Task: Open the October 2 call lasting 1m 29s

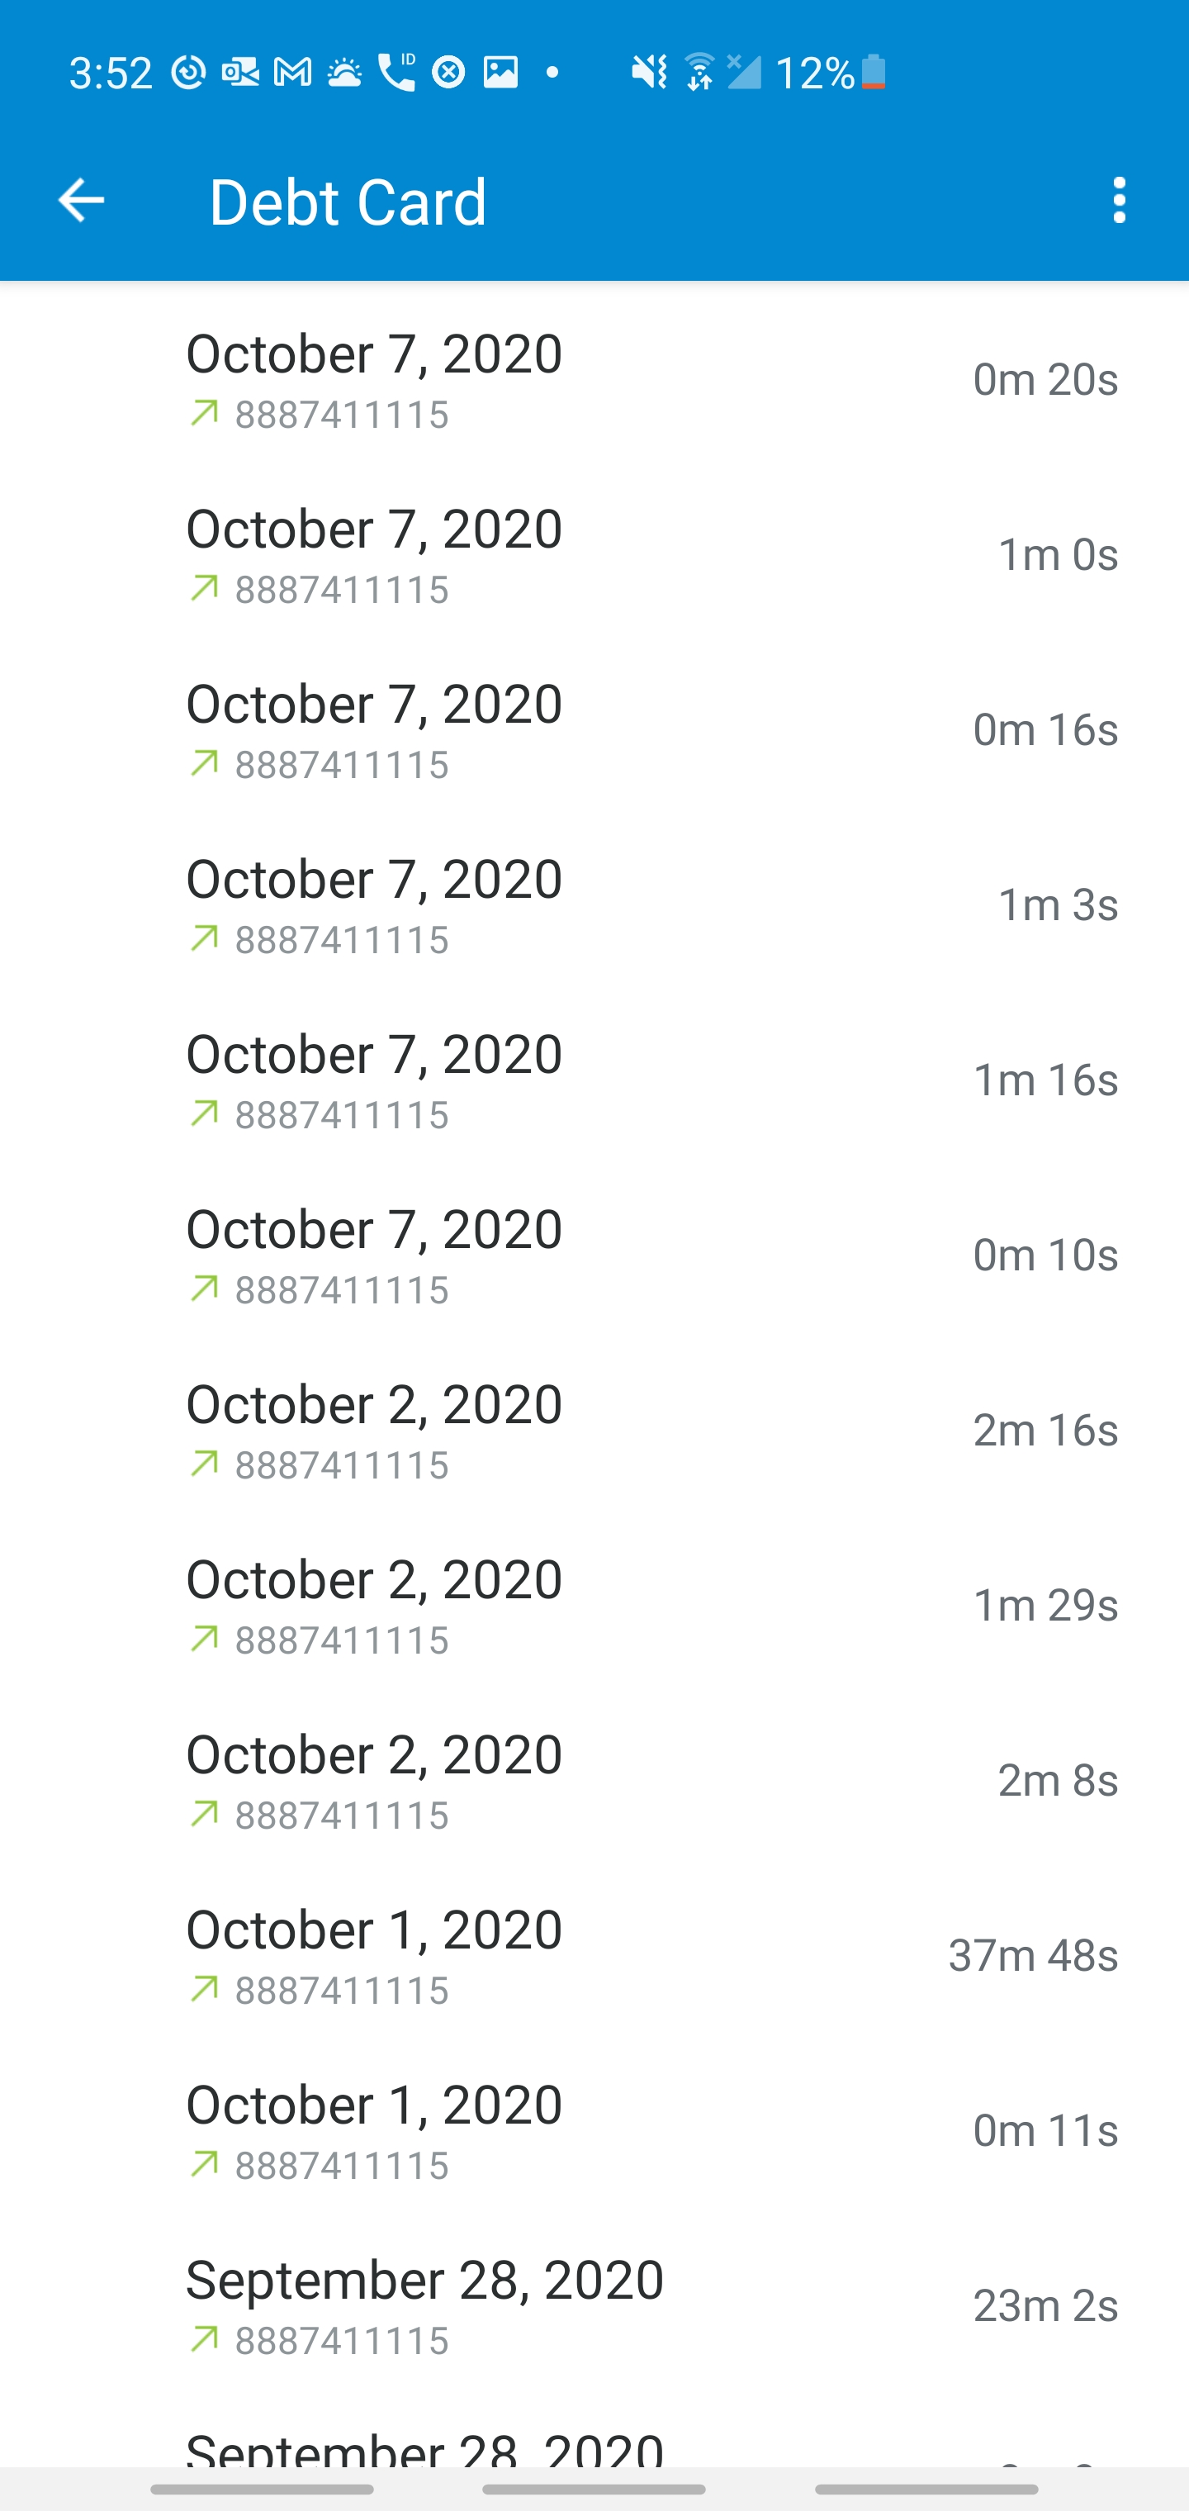Action: coord(594,1606)
